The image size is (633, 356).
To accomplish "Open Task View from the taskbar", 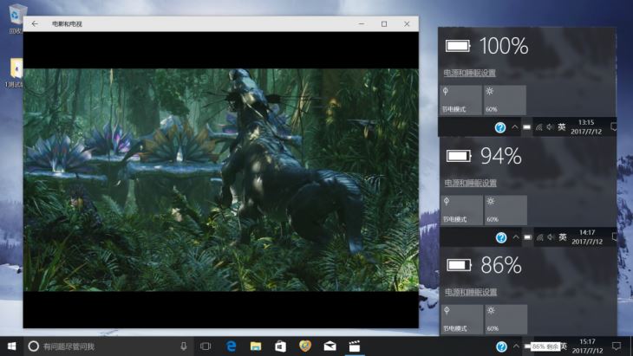I will coord(206,346).
